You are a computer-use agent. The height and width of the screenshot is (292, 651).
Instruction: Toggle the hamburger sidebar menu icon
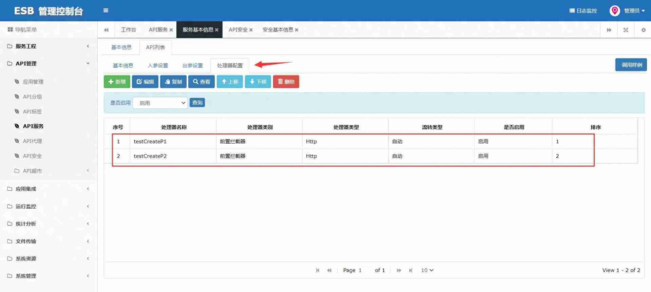coord(106,11)
